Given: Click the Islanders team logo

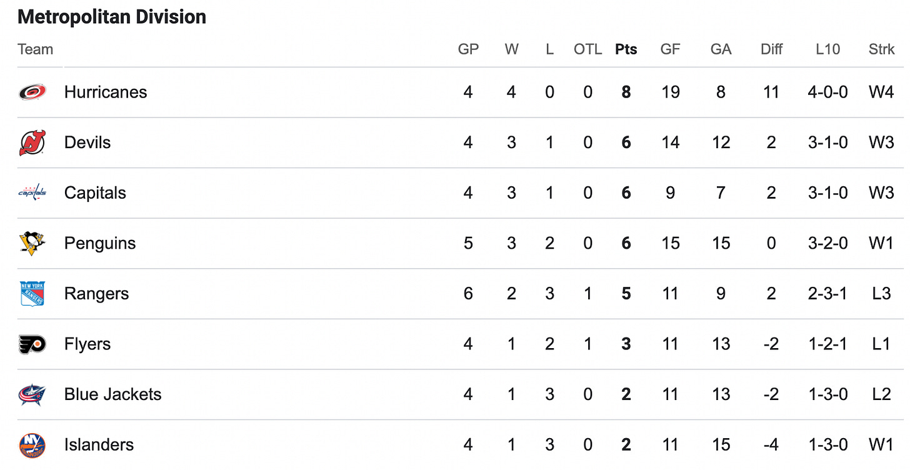Looking at the screenshot, I should (32, 445).
